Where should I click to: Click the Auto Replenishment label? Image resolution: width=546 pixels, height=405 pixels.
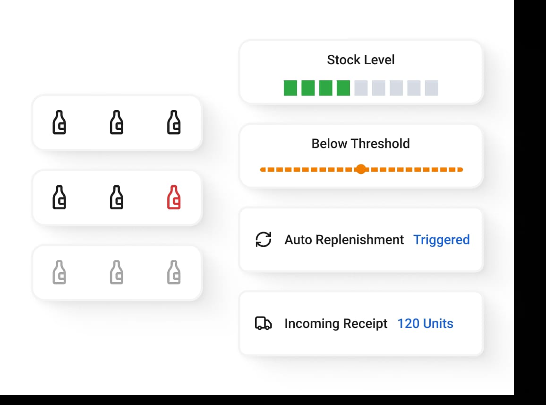point(344,240)
